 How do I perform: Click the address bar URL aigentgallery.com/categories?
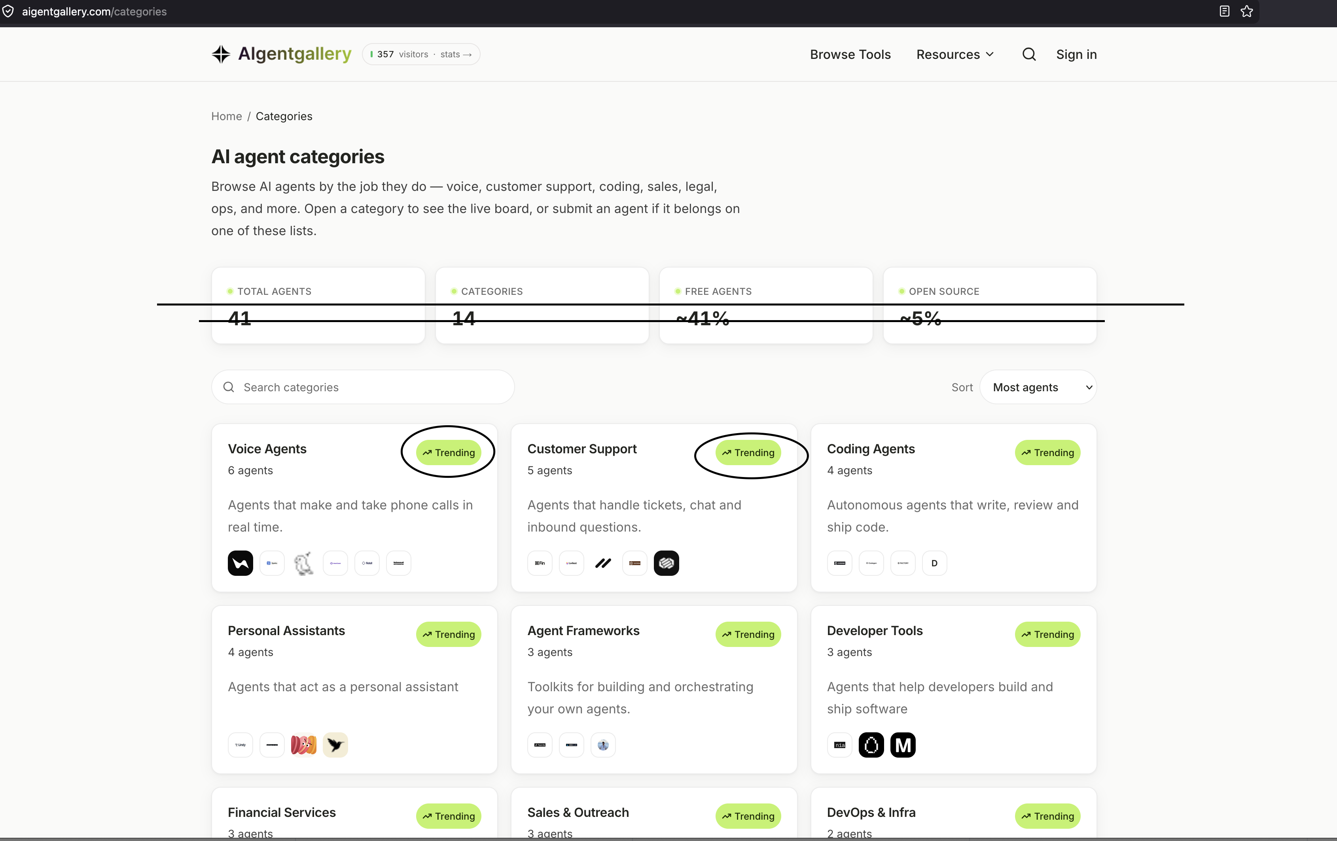(x=95, y=11)
